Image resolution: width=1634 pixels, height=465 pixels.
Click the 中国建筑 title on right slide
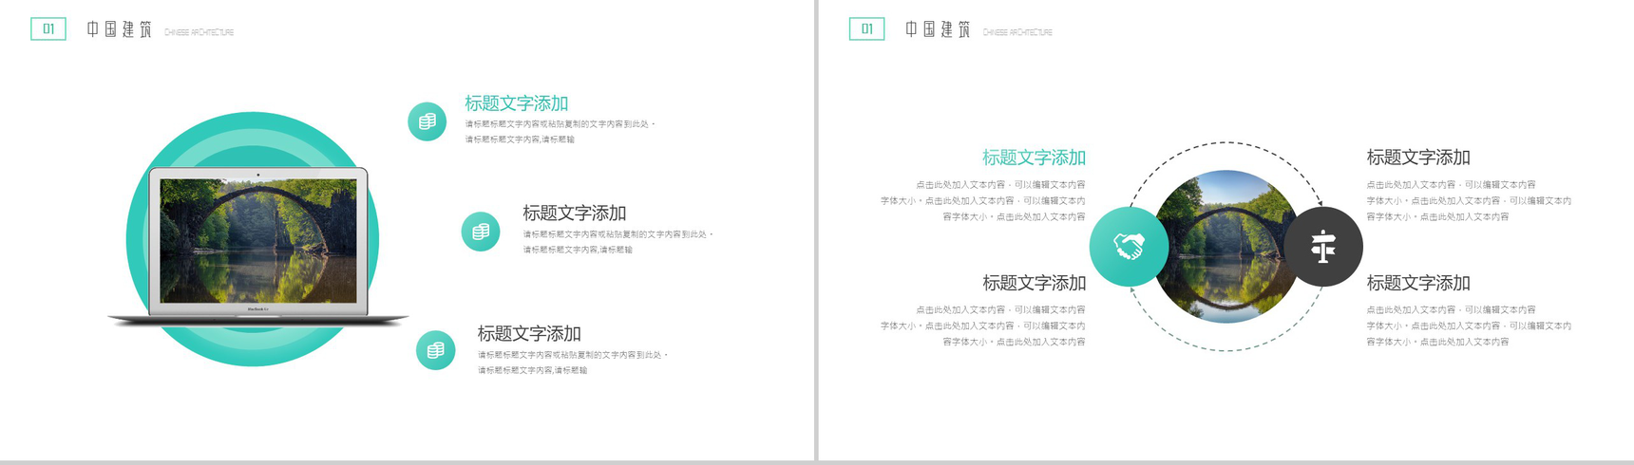[937, 29]
